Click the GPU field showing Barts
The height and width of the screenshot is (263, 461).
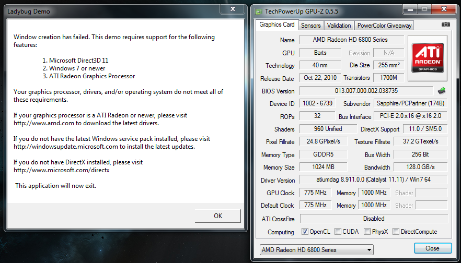point(320,53)
